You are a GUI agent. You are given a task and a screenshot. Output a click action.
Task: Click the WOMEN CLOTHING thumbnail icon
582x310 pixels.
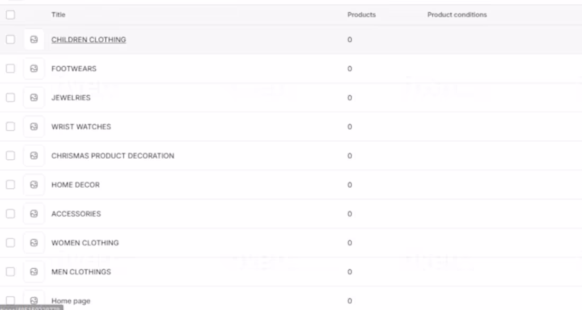(33, 243)
